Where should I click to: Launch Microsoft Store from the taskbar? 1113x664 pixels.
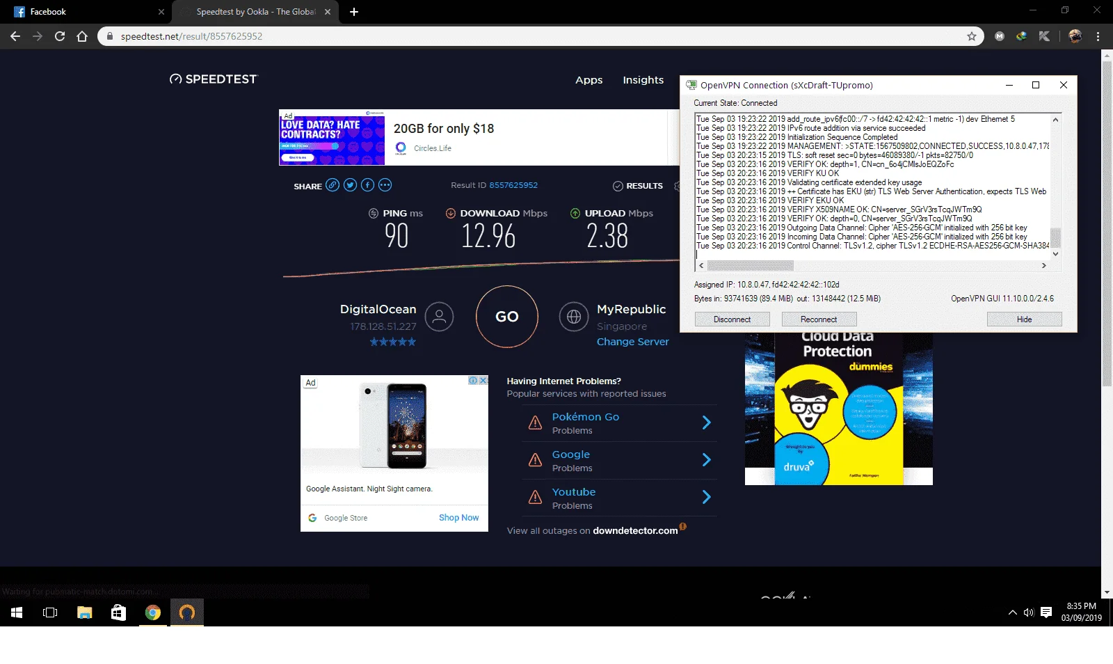118,612
